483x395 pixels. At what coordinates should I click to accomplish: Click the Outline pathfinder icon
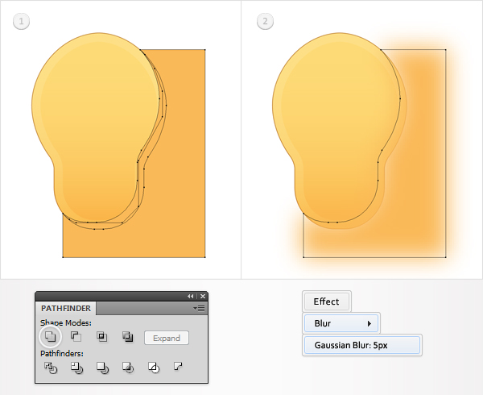154,368
